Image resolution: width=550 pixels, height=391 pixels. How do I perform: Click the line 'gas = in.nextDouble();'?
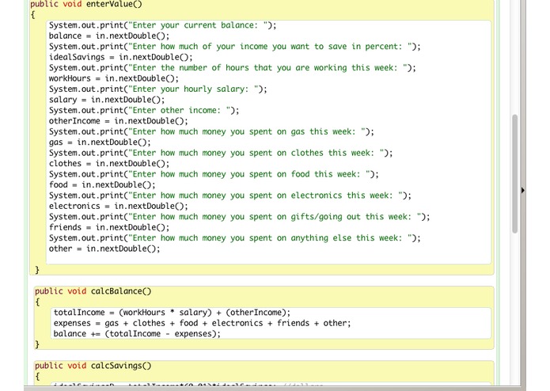coord(100,142)
